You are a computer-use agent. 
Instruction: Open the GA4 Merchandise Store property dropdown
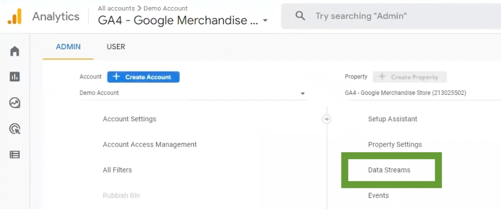(x=423, y=93)
